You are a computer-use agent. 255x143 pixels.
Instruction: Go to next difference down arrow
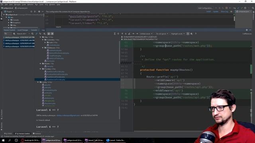(x=126, y=33)
